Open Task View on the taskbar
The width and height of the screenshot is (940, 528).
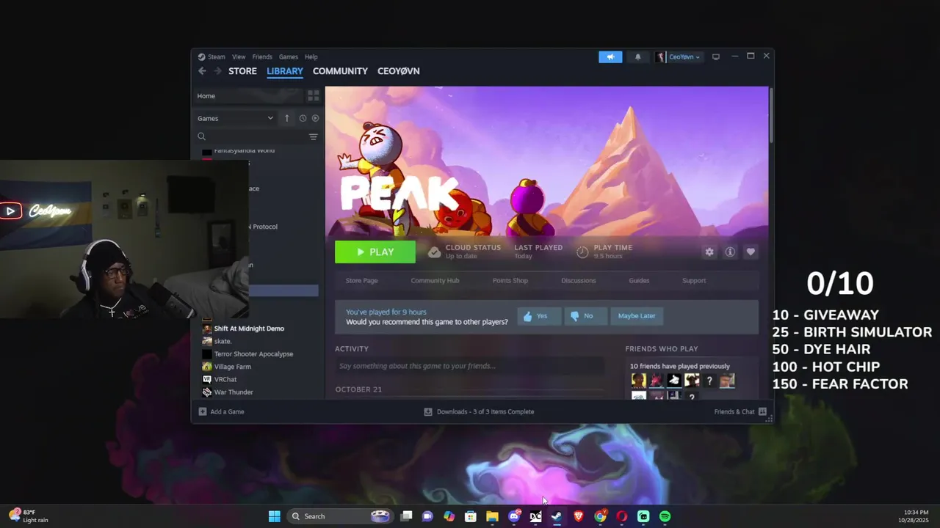point(406,516)
